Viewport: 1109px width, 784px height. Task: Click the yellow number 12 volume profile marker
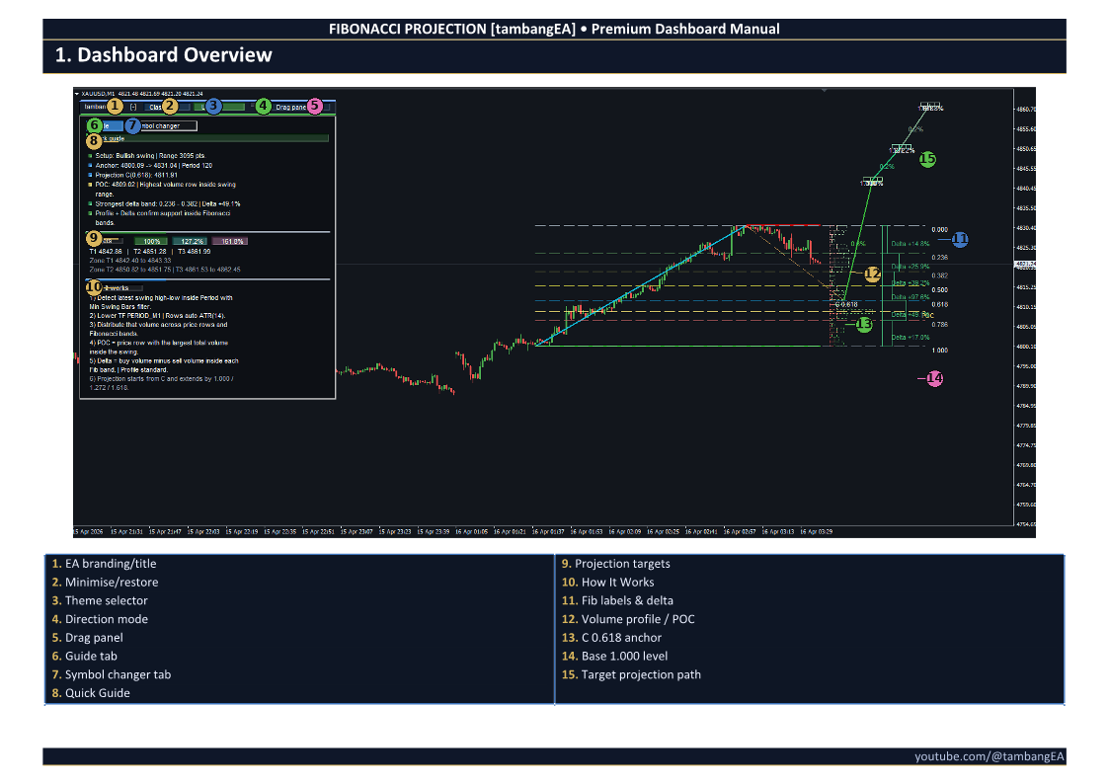click(872, 274)
